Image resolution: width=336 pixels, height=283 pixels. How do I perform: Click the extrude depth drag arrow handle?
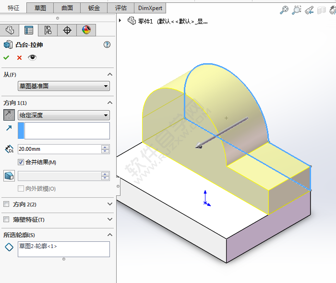tap(199, 146)
